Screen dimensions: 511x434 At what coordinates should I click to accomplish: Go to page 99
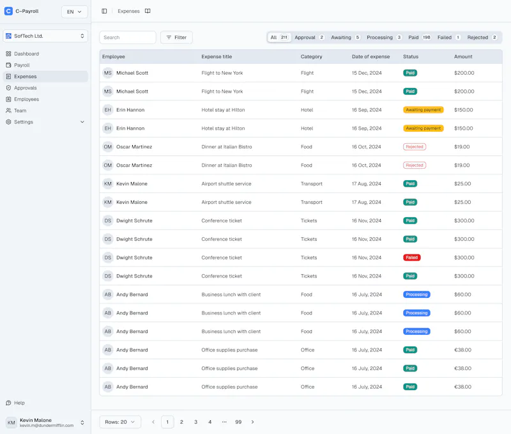pyautogui.click(x=238, y=422)
